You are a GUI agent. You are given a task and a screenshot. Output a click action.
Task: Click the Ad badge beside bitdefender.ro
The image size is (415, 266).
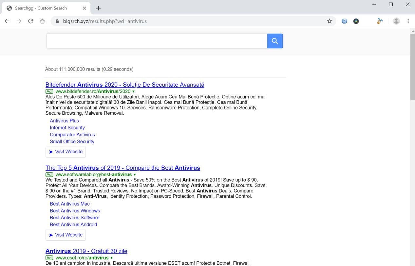point(49,91)
